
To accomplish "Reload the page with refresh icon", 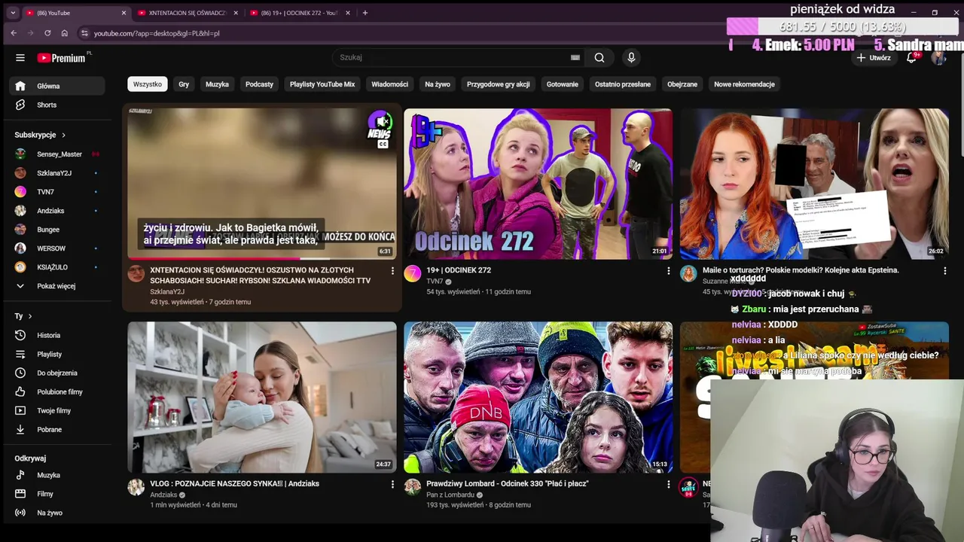I will [47, 33].
